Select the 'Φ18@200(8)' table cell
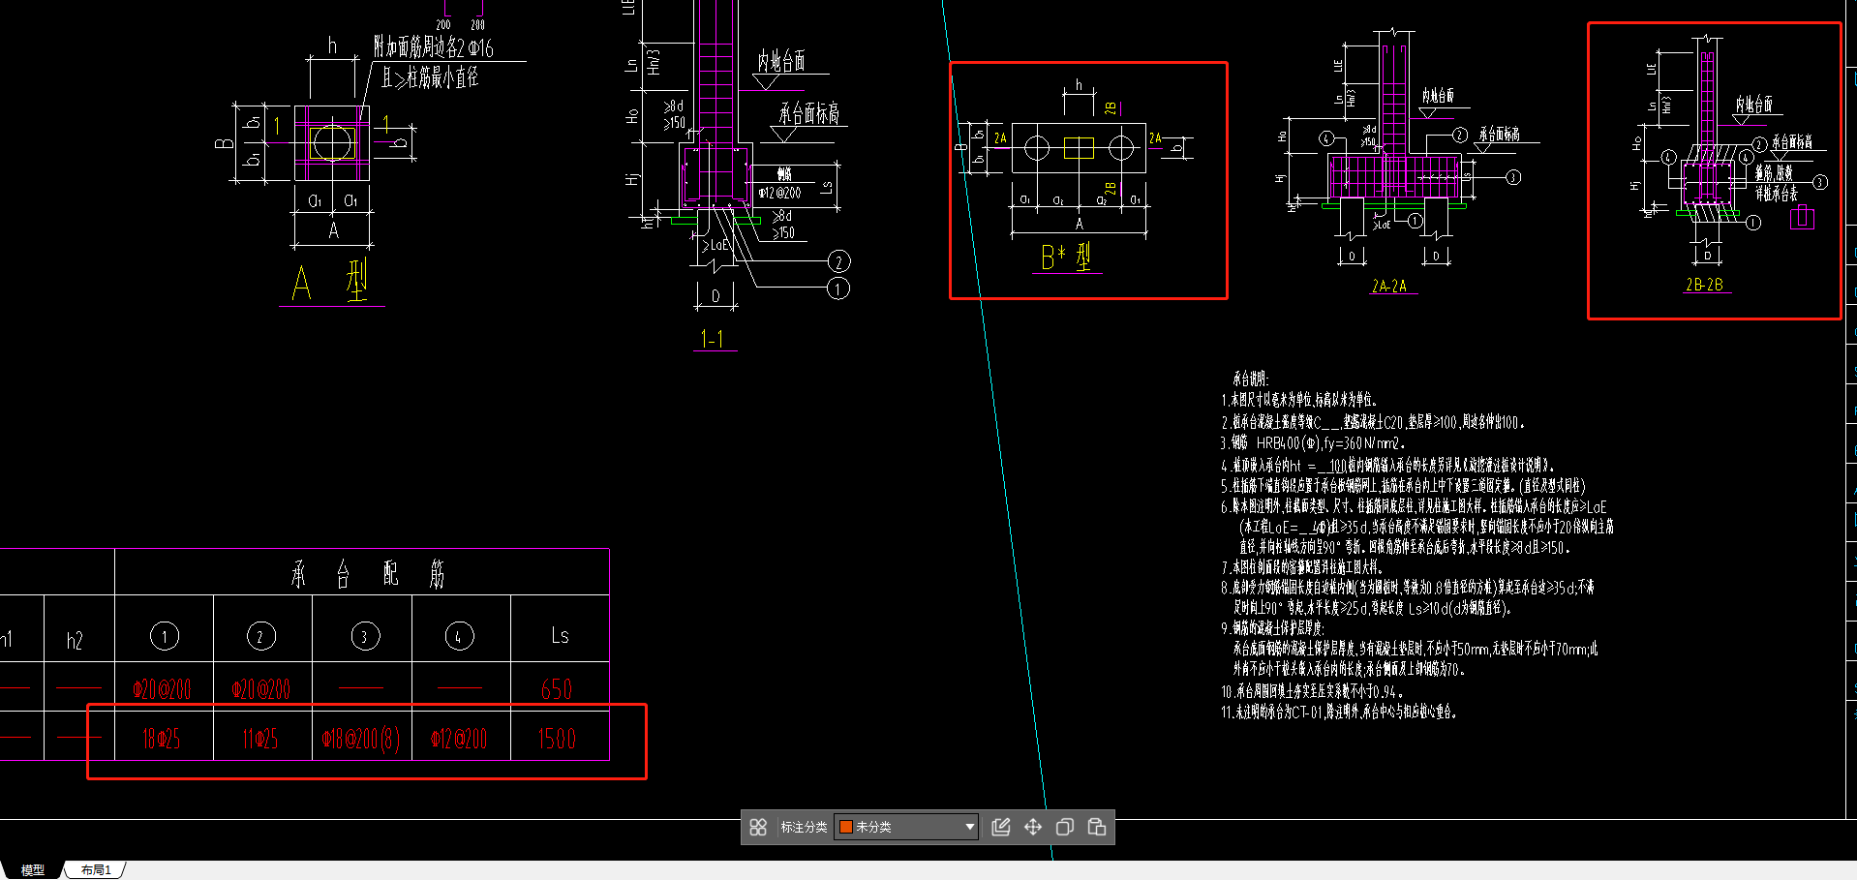 (x=361, y=740)
